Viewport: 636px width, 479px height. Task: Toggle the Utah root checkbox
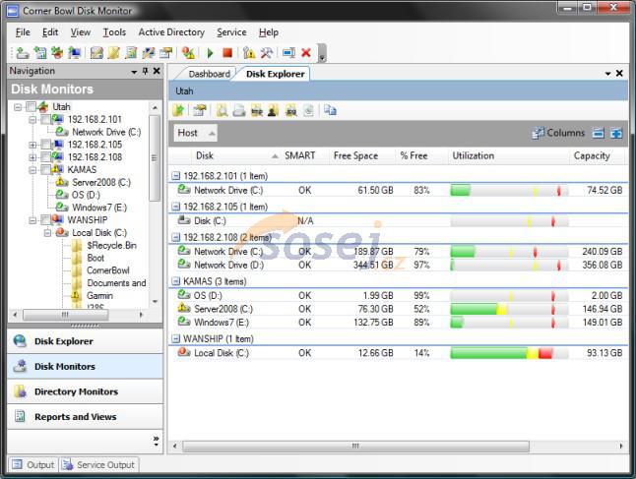[x=31, y=107]
